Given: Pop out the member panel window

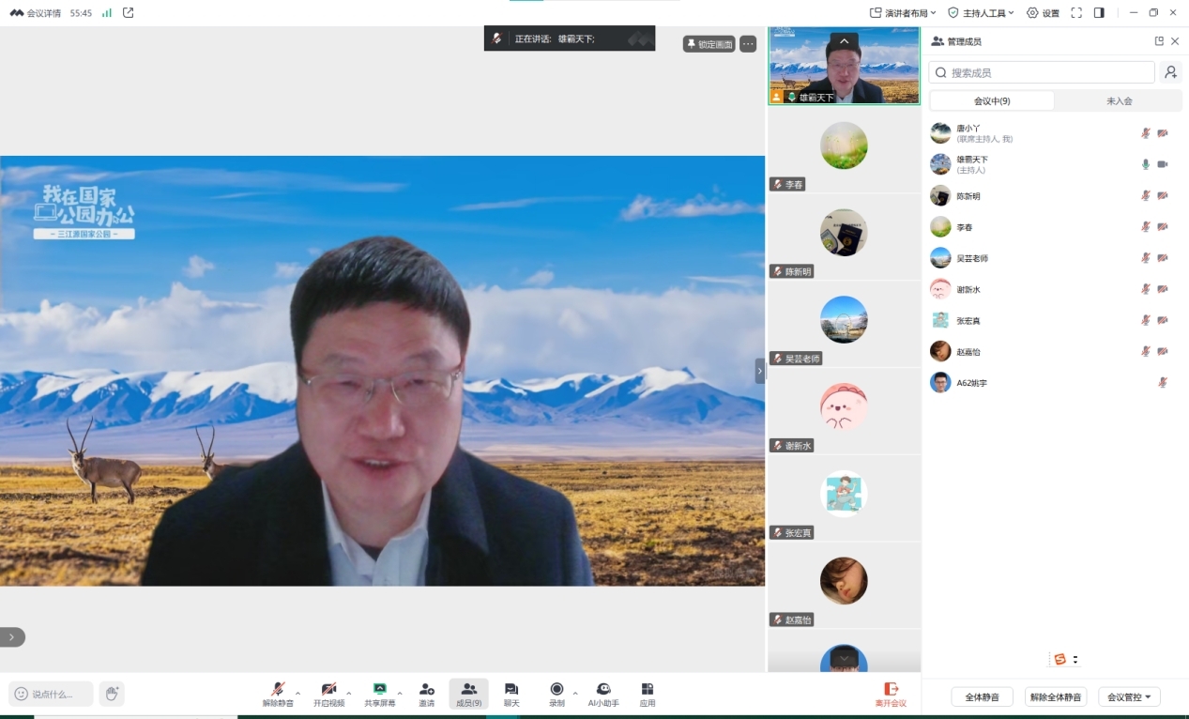Looking at the screenshot, I should click(x=1159, y=41).
